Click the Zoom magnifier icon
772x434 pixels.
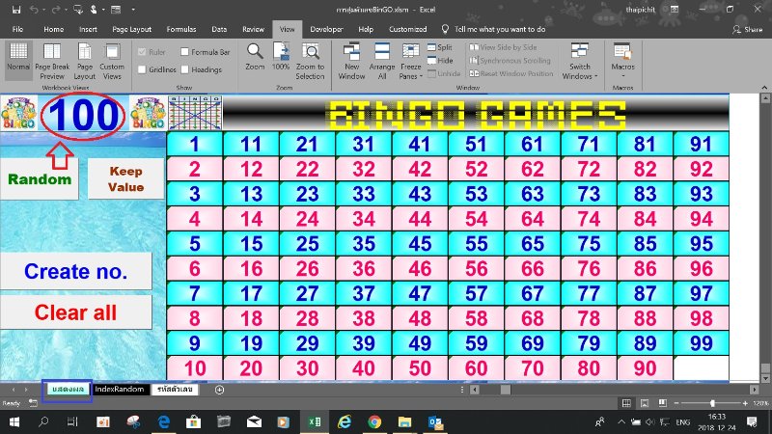click(x=255, y=53)
